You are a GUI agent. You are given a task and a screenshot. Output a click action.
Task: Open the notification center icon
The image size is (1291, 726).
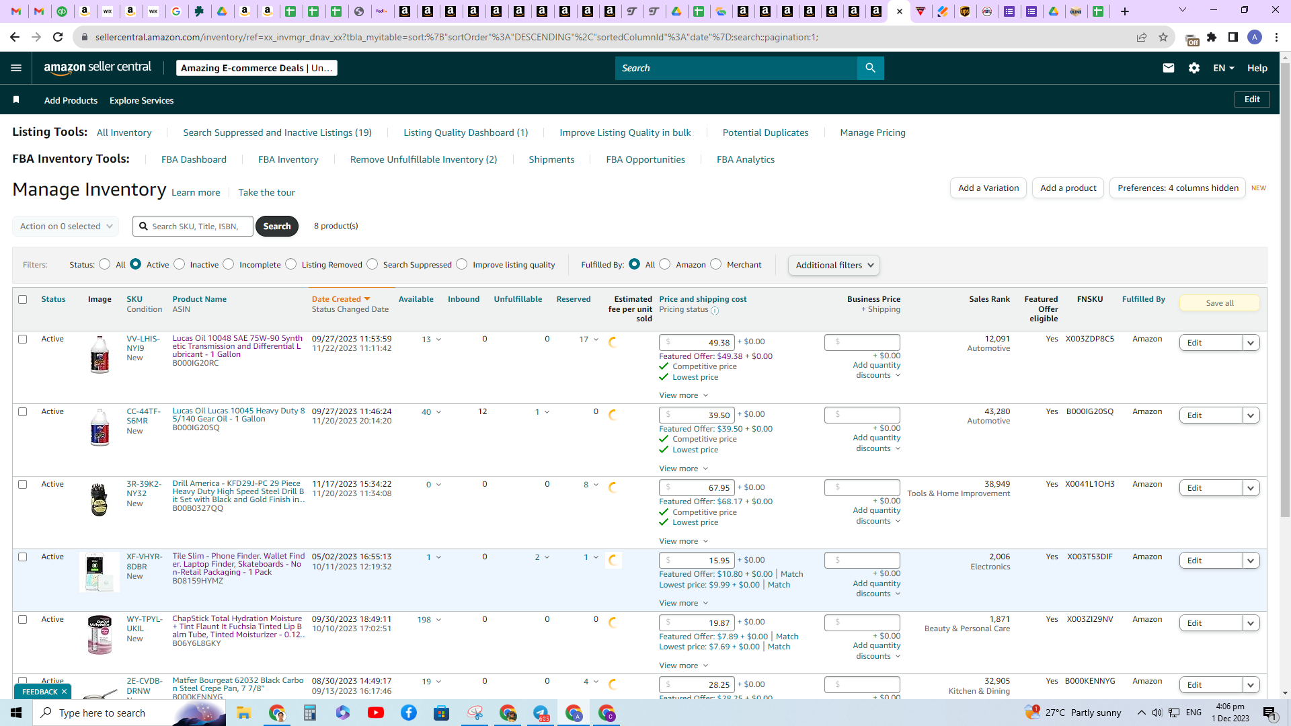(x=1269, y=713)
